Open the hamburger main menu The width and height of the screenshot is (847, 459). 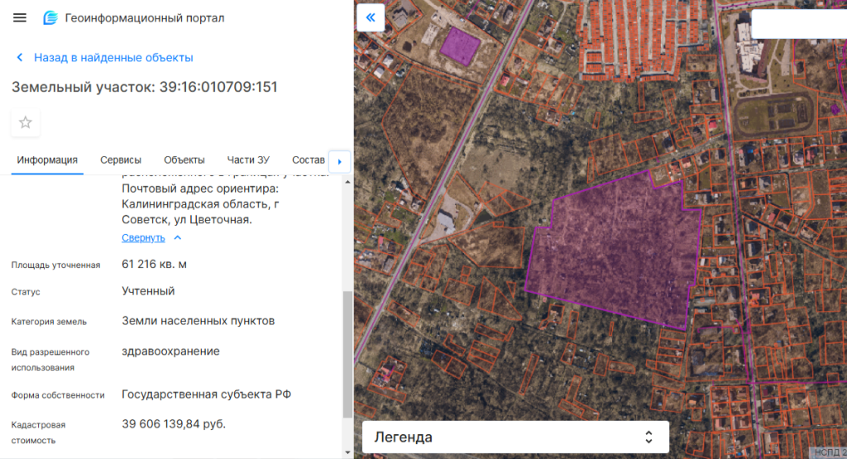[x=20, y=18]
